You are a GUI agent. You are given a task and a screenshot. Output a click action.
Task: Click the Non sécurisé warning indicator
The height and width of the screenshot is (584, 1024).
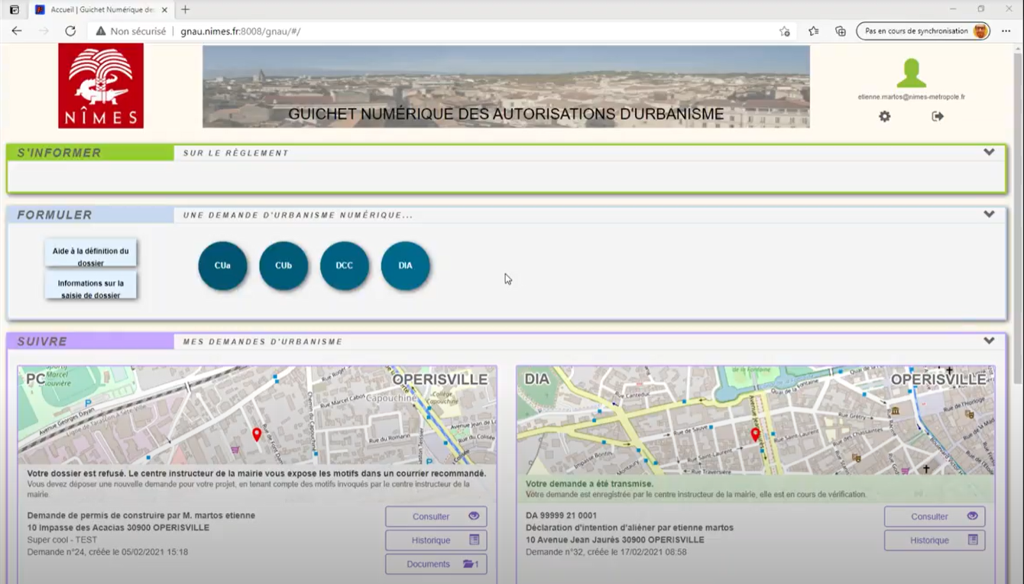coord(131,31)
